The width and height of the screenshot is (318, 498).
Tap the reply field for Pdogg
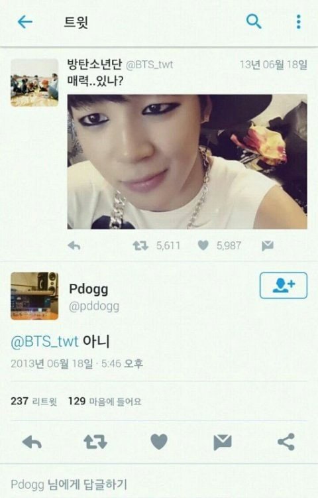tap(159, 484)
